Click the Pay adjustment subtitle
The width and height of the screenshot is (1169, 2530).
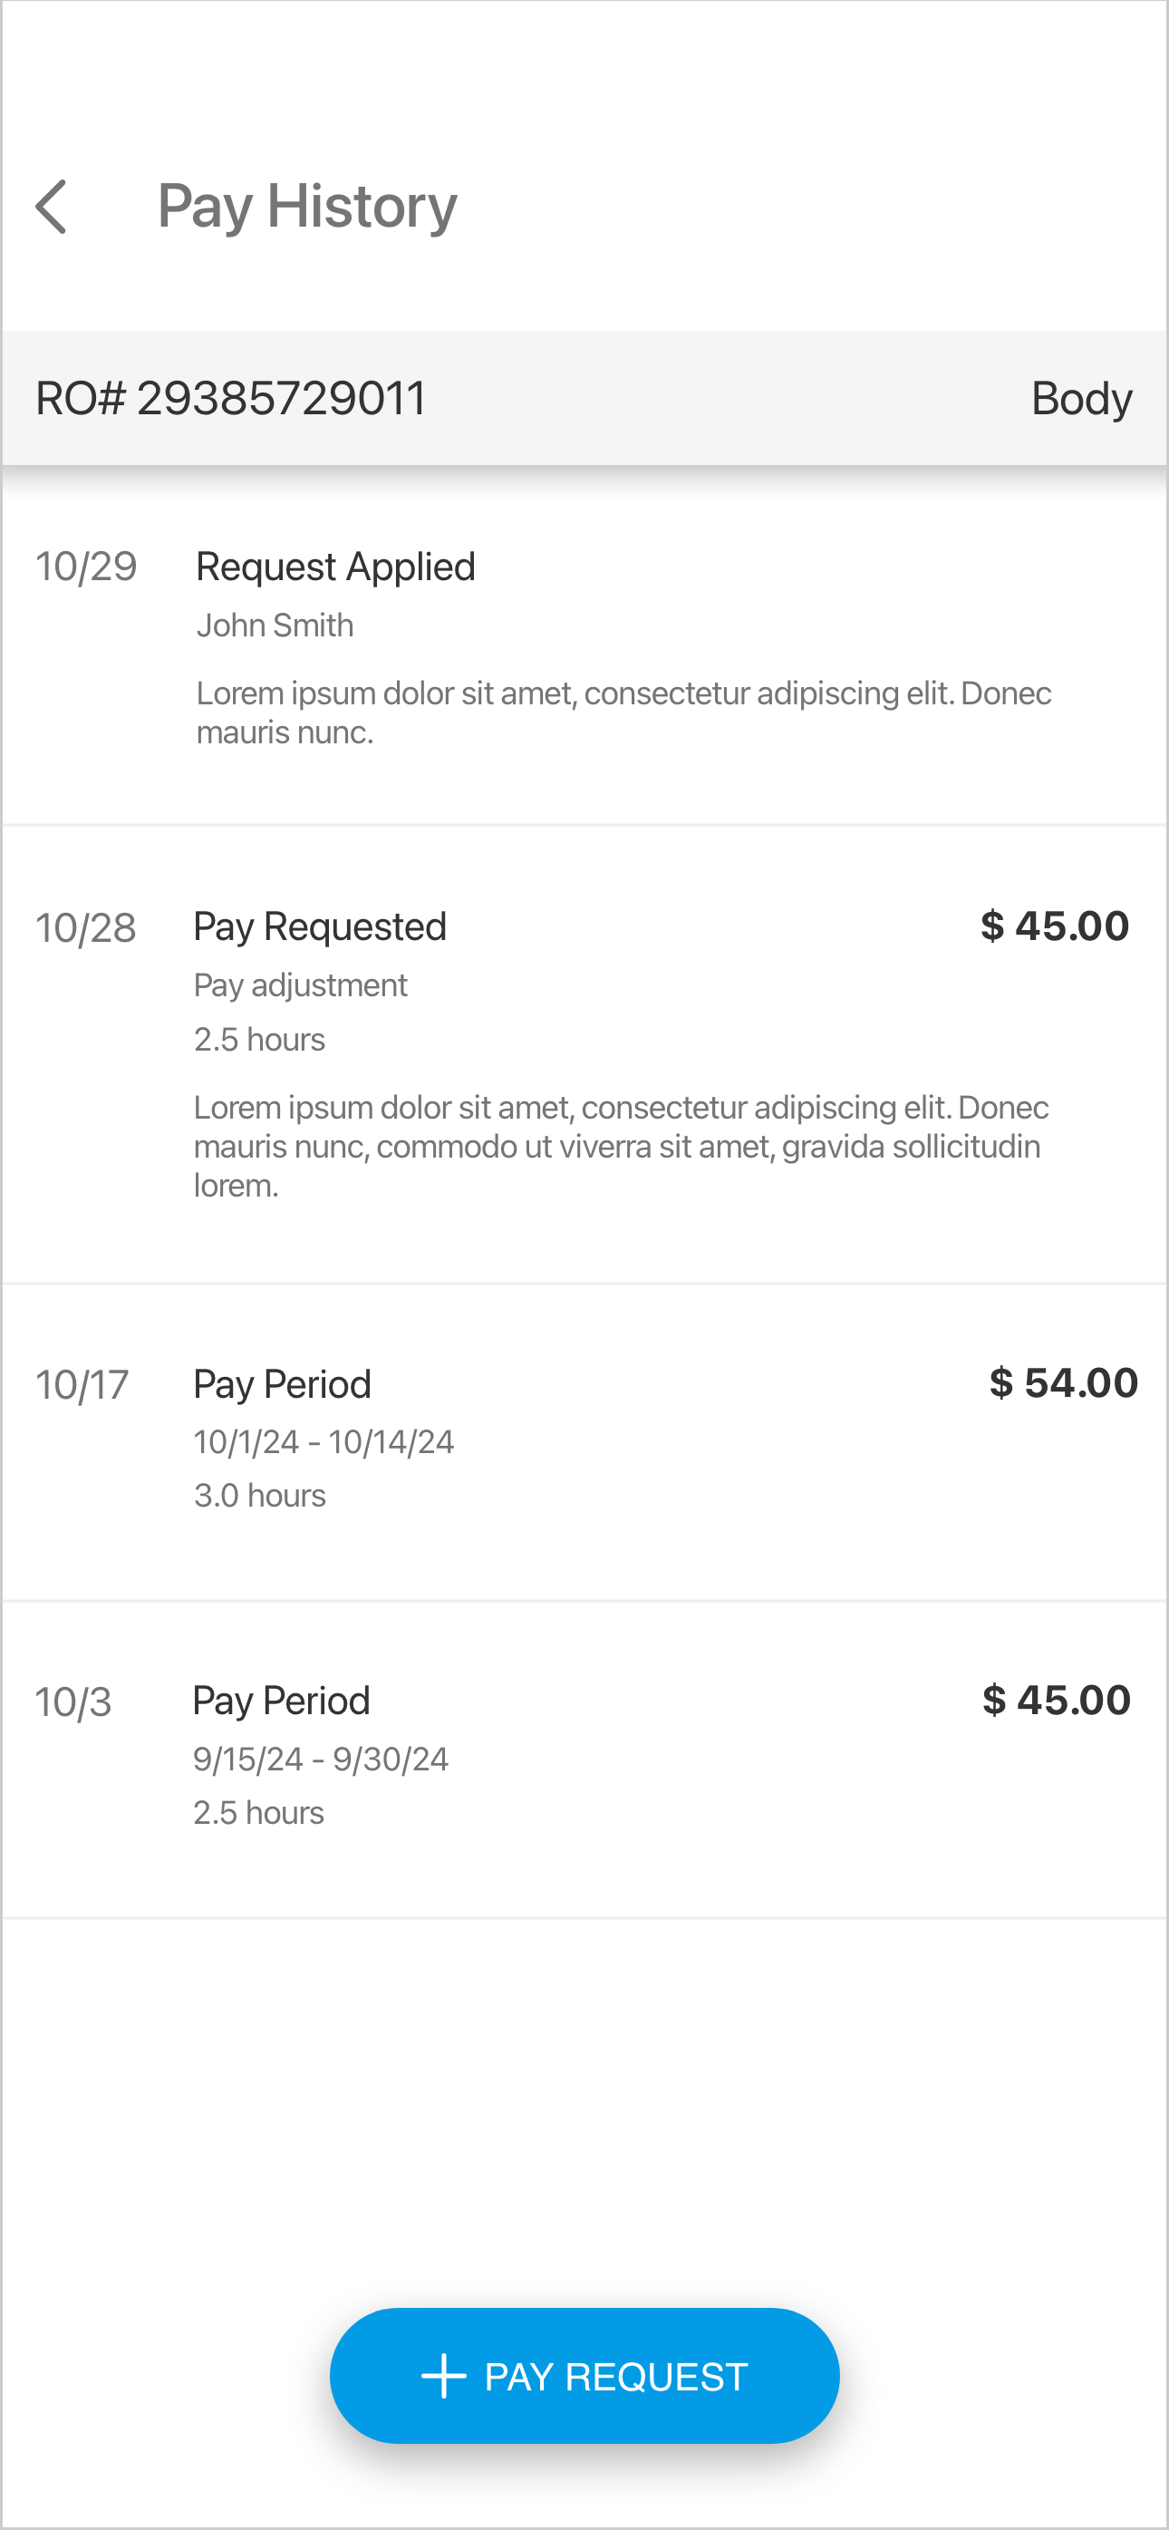coord(300,985)
